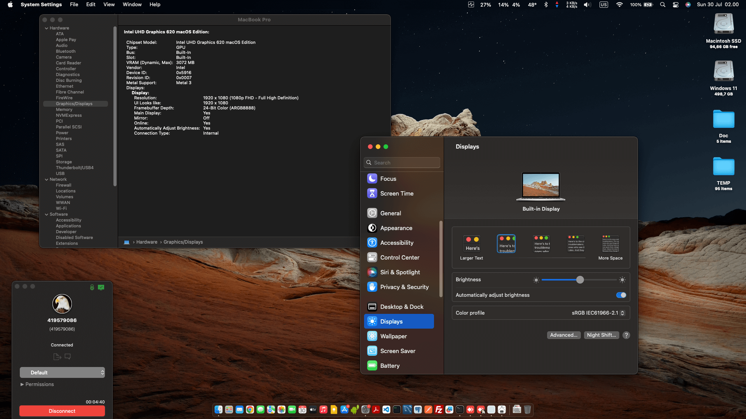This screenshot has width=746, height=419.
Task: Adjust the Brightness slider
Action: (580, 280)
